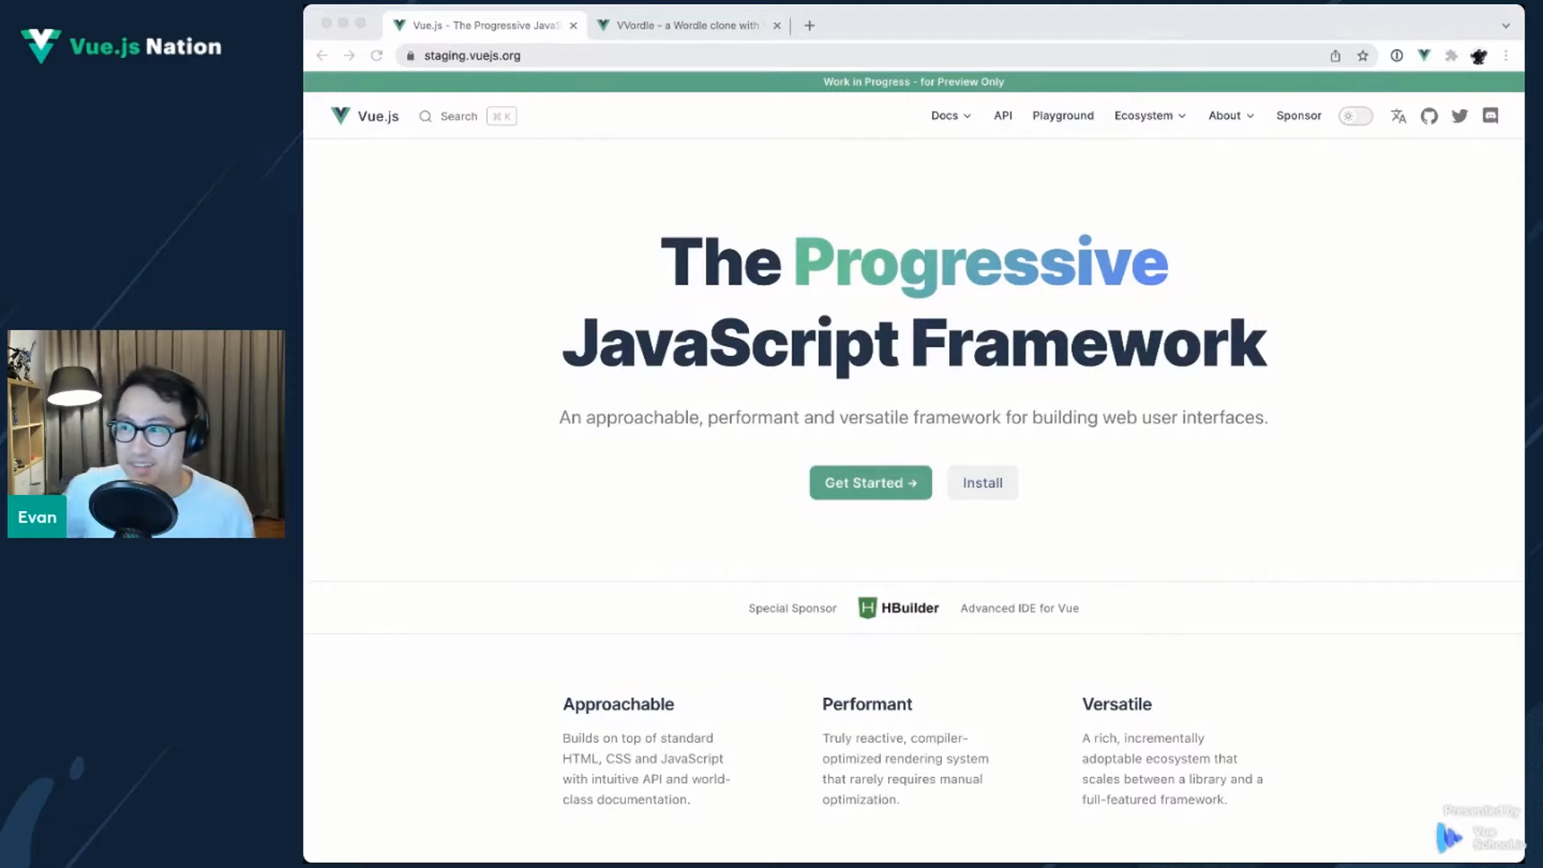Viewport: 1543px width, 868px height.
Task: Open the Chrome extensions puzzle icon
Action: point(1451,55)
